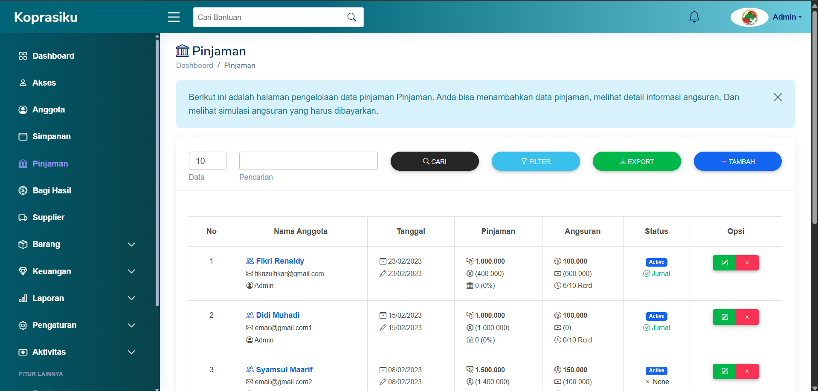Screen dimensions: 818x391
Task: Click the Akses person icon
Action: [x=23, y=83]
